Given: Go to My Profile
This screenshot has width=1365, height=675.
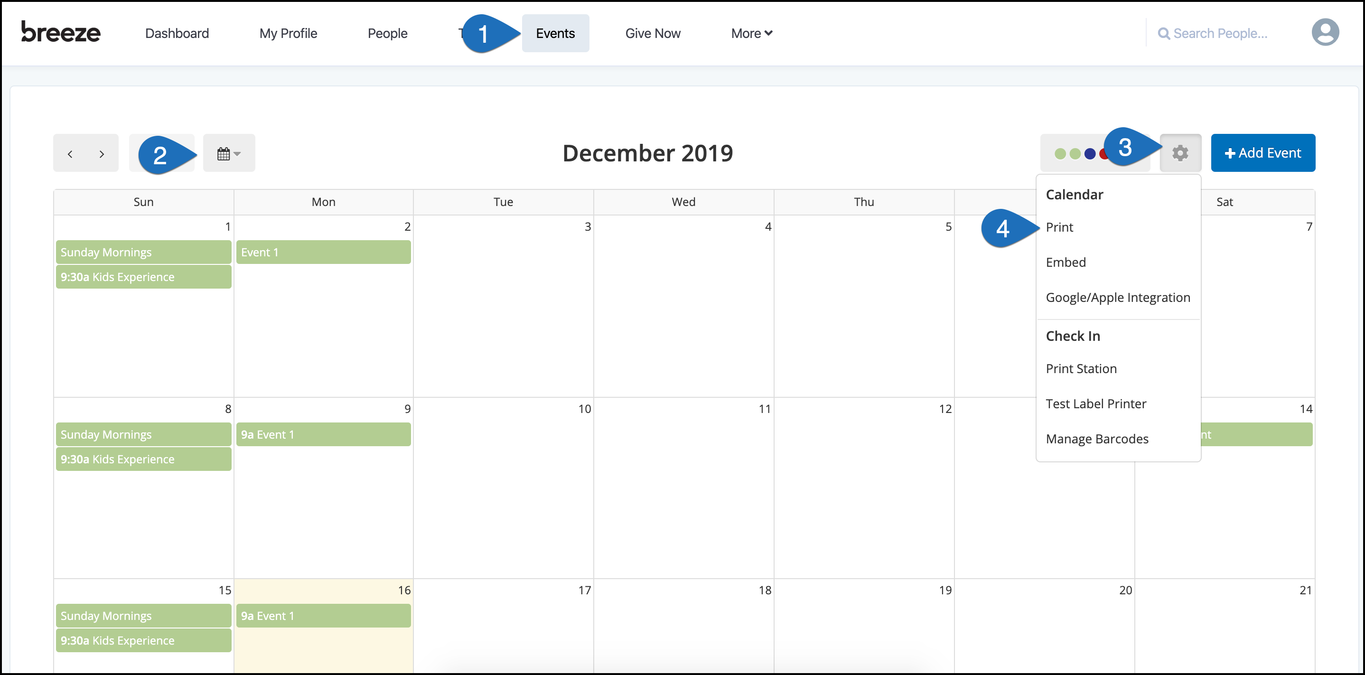Looking at the screenshot, I should click(x=288, y=33).
